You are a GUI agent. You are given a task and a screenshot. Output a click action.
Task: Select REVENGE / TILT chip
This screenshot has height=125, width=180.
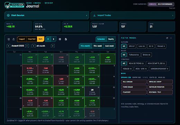click(x=160, y=92)
